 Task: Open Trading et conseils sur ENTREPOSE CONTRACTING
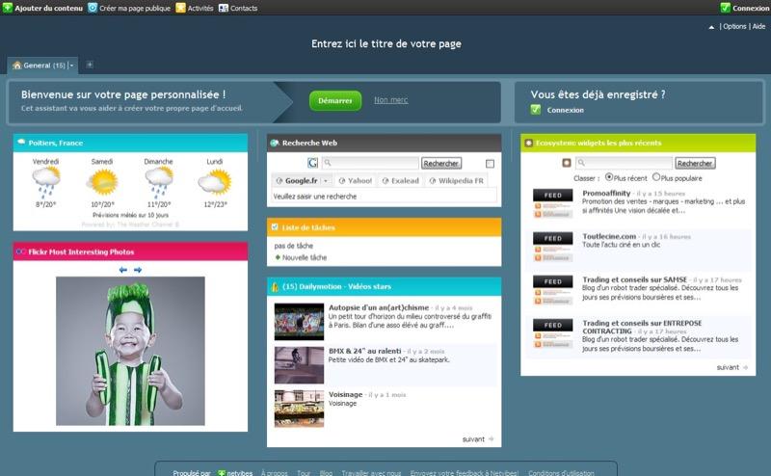click(x=642, y=327)
